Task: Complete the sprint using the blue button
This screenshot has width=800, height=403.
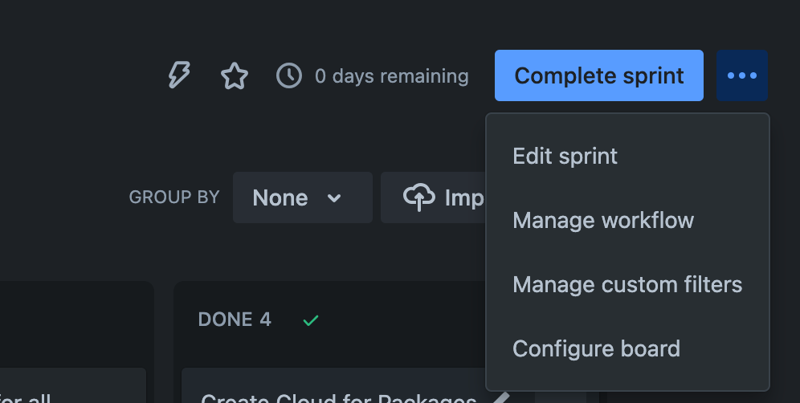Action: pyautogui.click(x=599, y=75)
